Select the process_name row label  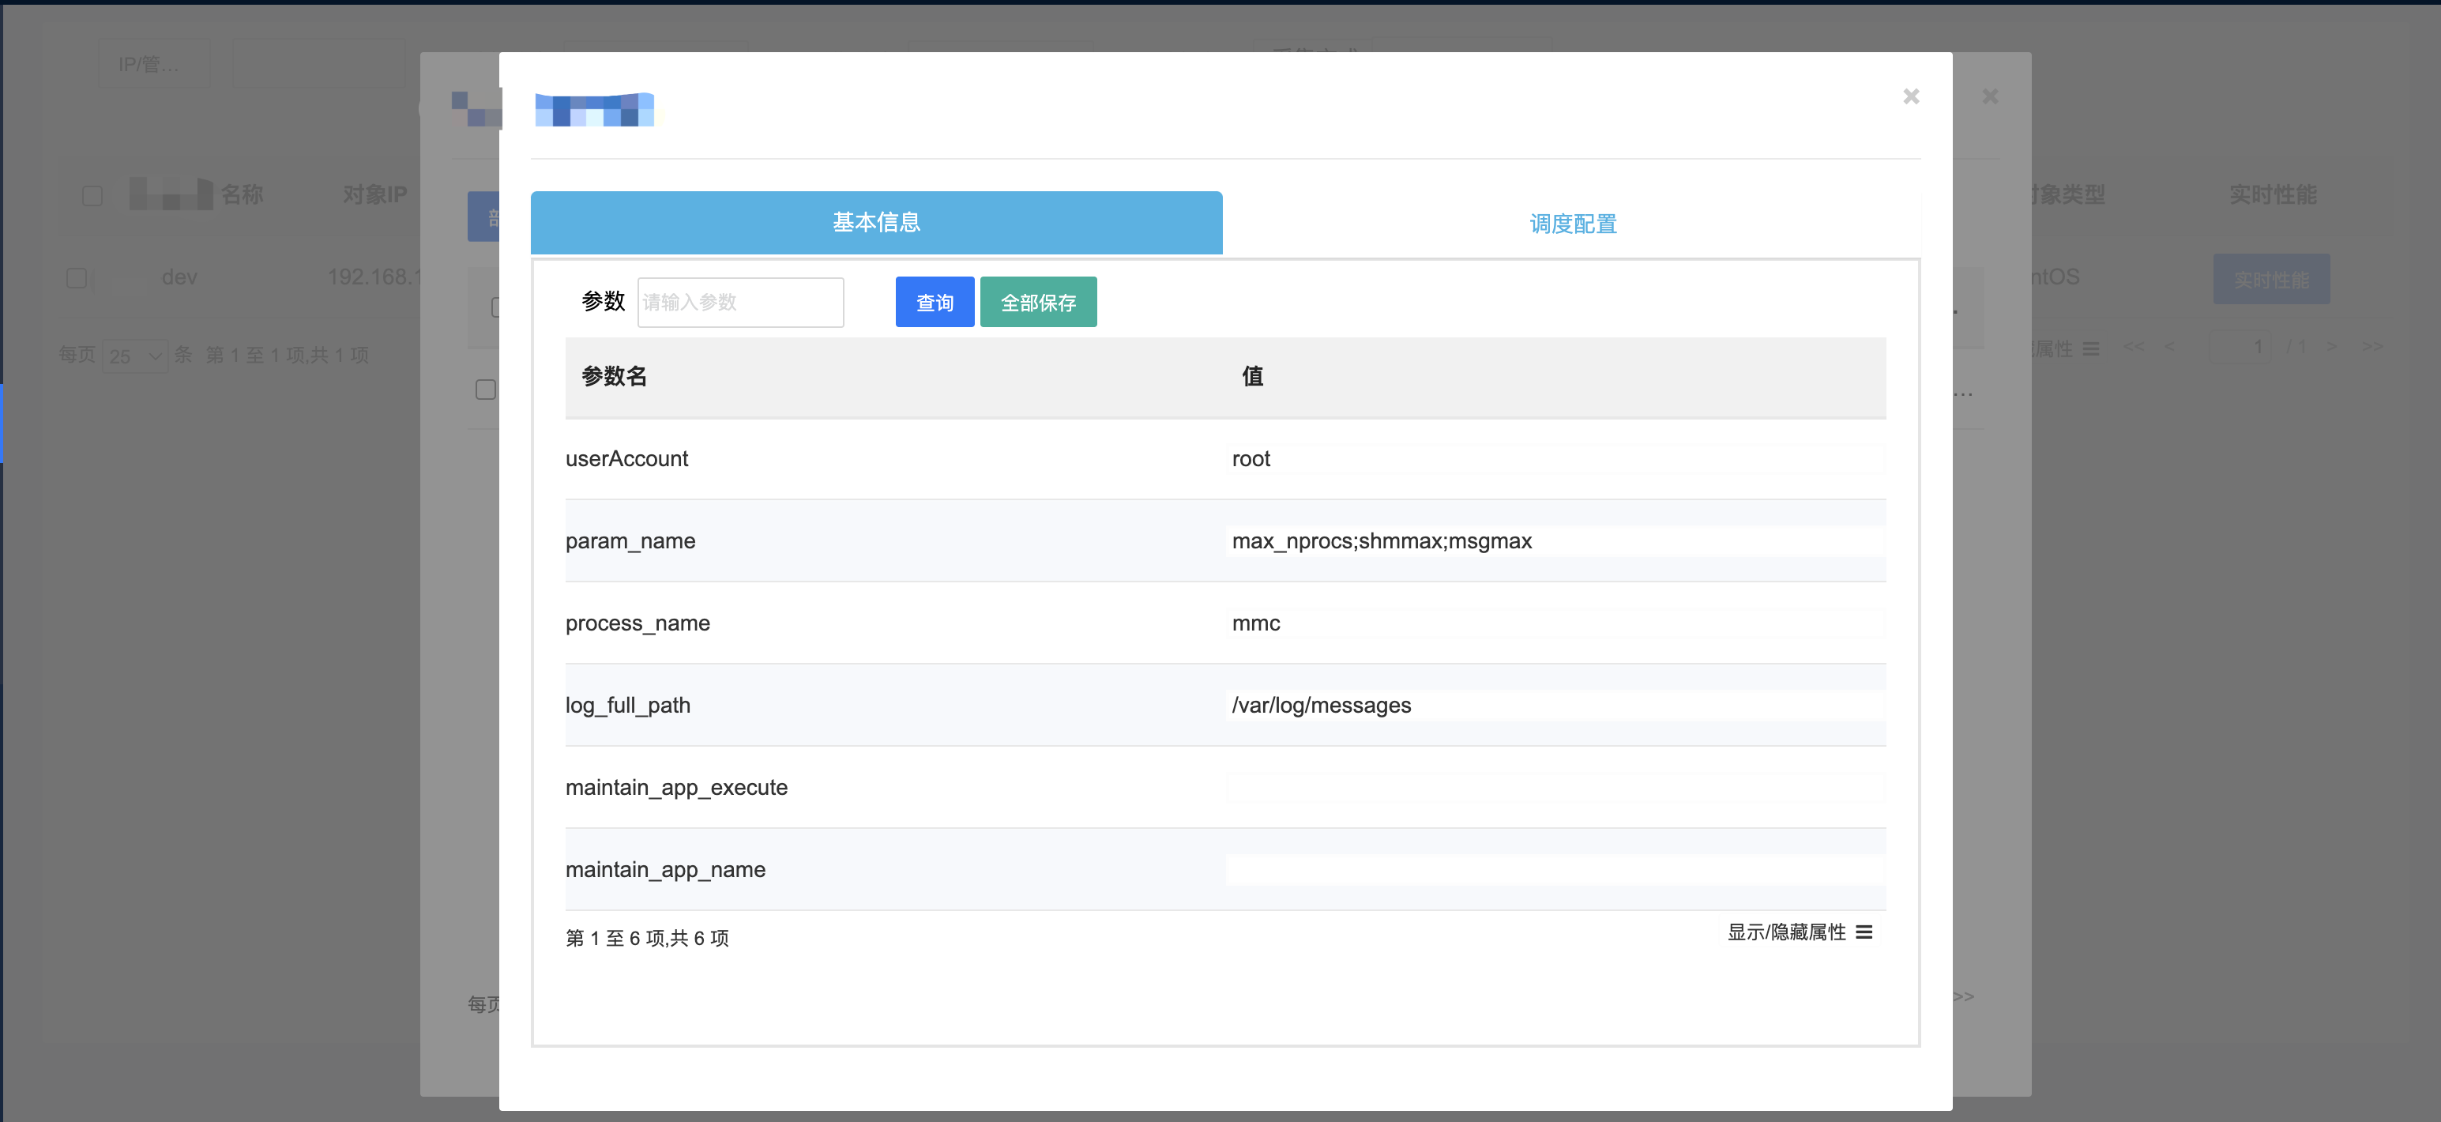(x=638, y=623)
